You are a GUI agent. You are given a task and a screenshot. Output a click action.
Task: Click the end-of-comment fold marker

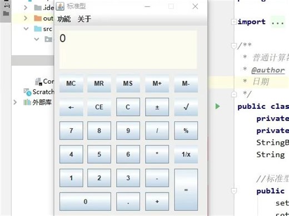pos(234,94)
